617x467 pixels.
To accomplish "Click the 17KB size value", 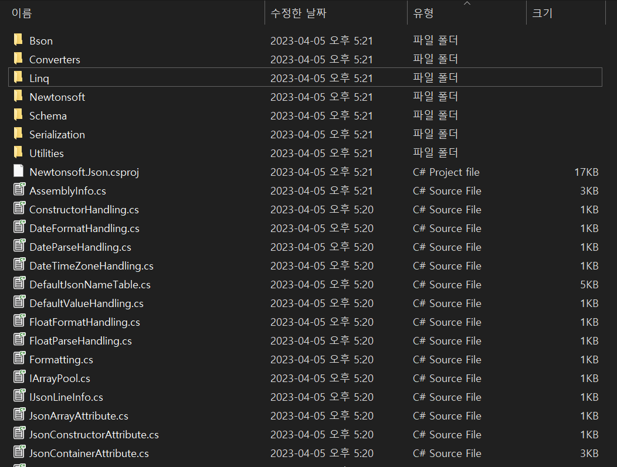I will (587, 172).
